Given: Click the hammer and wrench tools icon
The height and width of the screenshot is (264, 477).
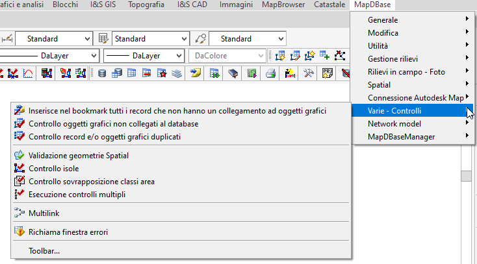Looking at the screenshot, I should pos(308,73).
